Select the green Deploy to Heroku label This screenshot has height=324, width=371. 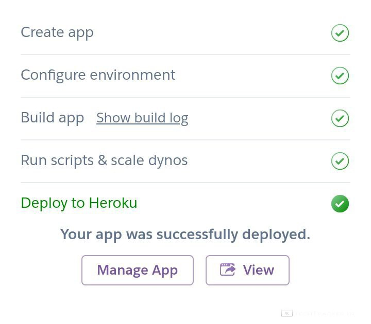tap(79, 203)
